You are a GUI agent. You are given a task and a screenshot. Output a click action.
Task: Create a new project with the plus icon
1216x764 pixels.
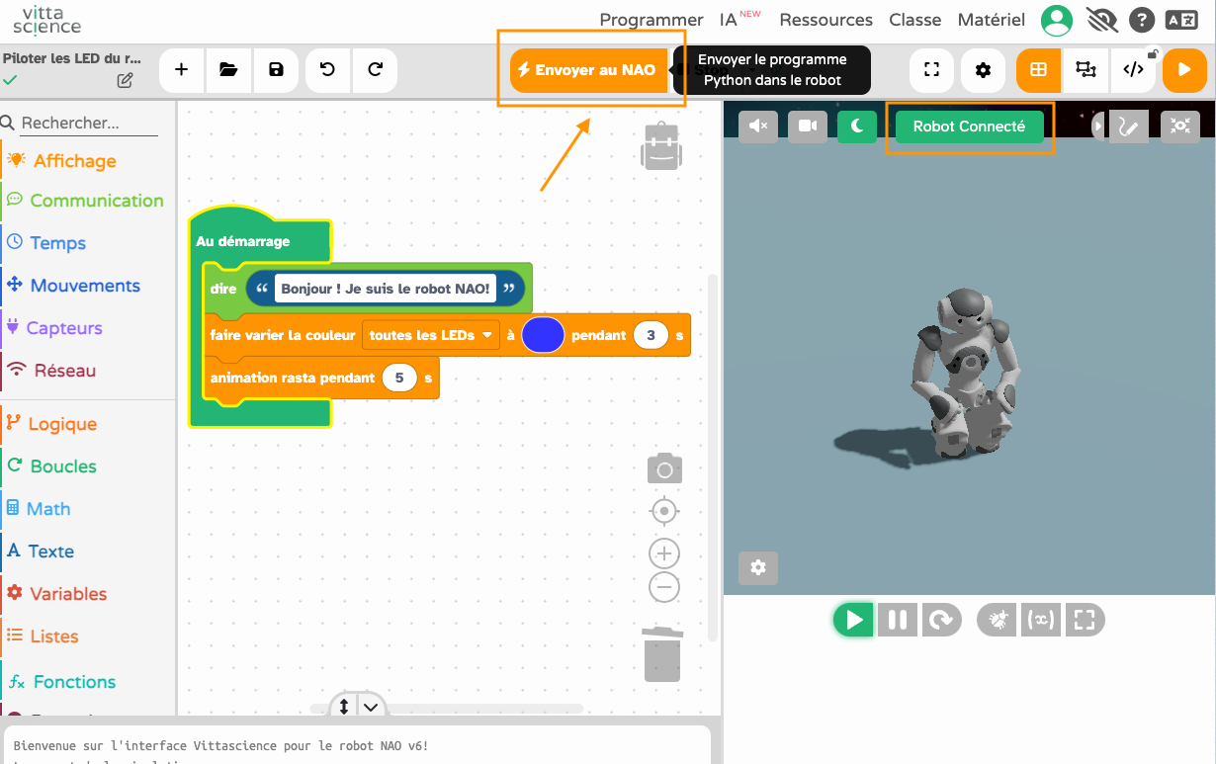(181, 70)
